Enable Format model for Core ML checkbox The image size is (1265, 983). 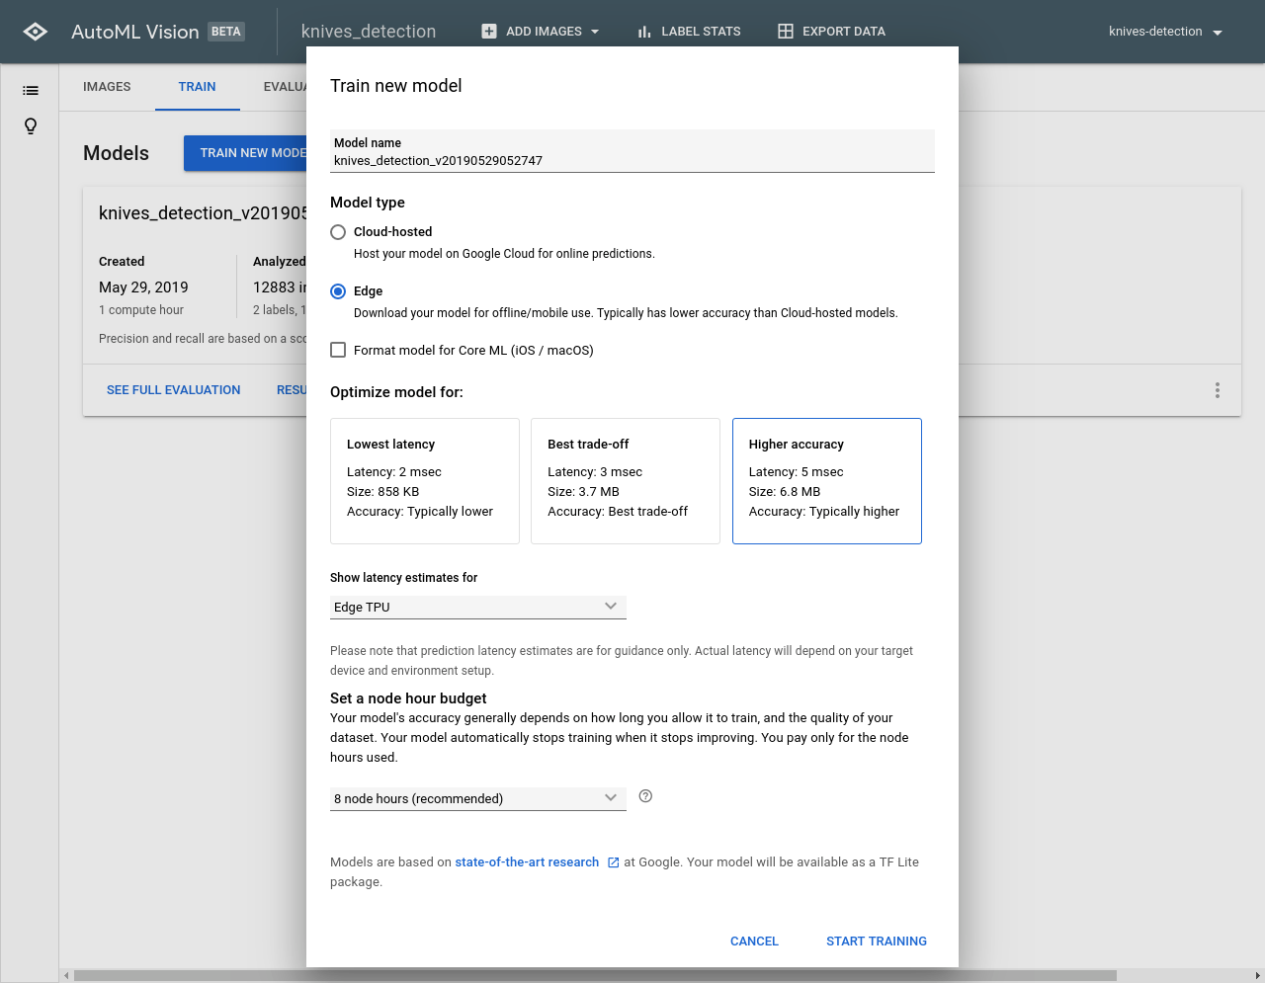pyautogui.click(x=338, y=350)
